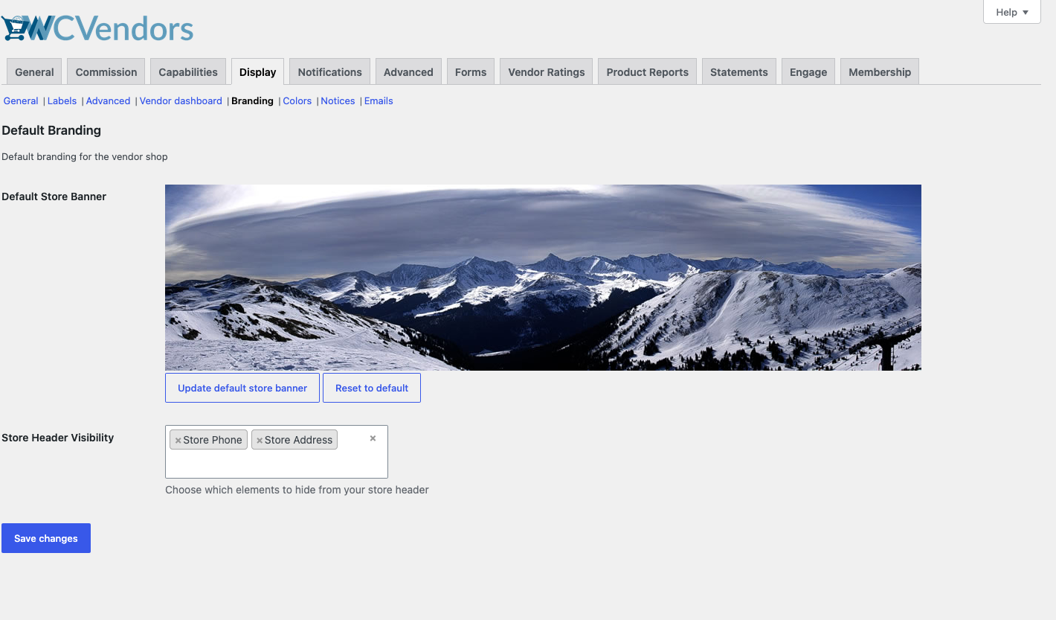Switch to the Commission tab
Image resolution: width=1056 pixels, height=620 pixels.
(x=106, y=72)
